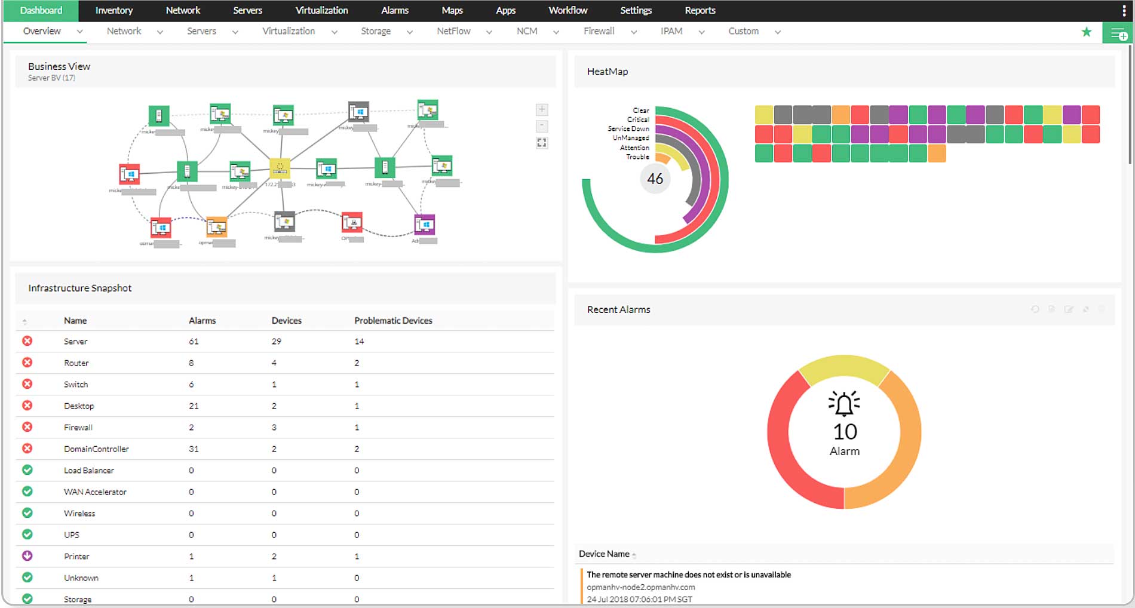
Task: Click the red alert icon beside Server
Action: (27, 341)
